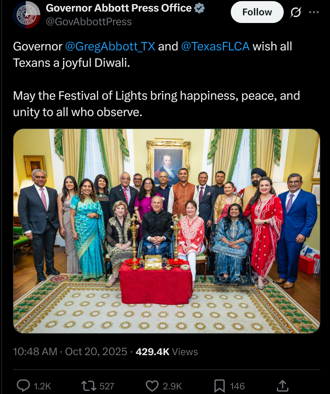Click the 527 reposts count
This screenshot has width=330, height=394.
click(x=107, y=386)
